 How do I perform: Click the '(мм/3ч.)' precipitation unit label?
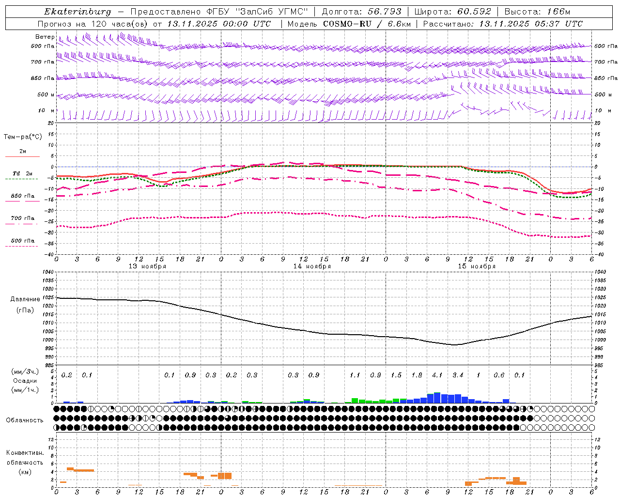click(x=25, y=372)
